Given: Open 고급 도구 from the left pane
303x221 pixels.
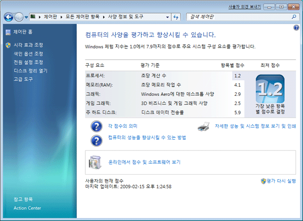Looking at the screenshot, I should [23, 78].
